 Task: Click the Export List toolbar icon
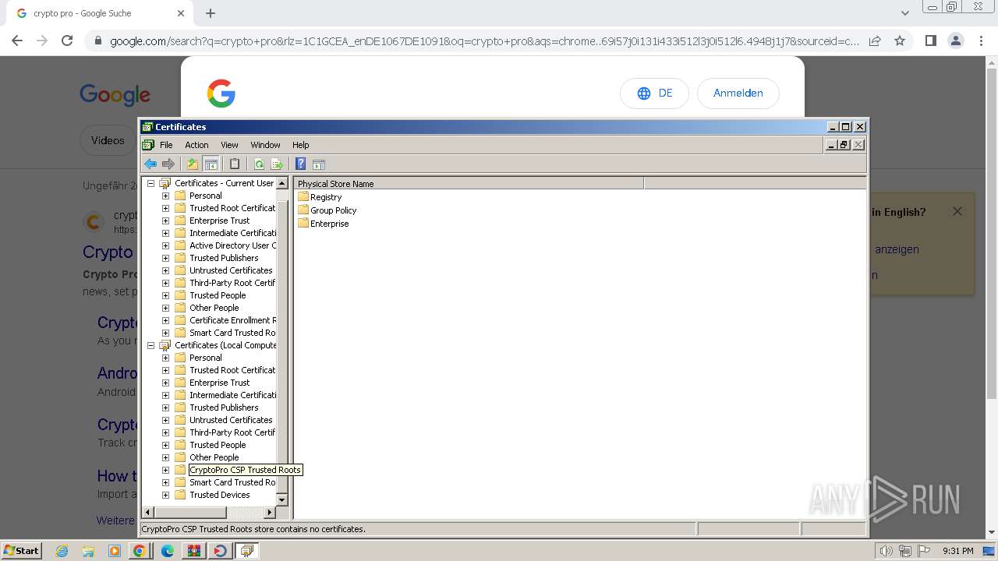pyautogui.click(x=277, y=164)
